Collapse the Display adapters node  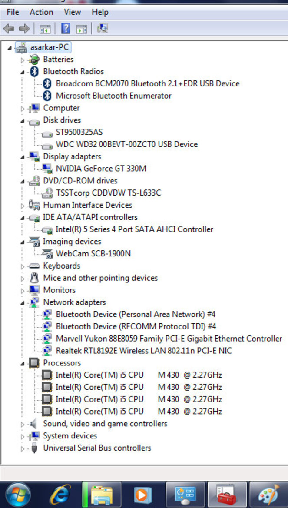pyautogui.click(x=22, y=157)
